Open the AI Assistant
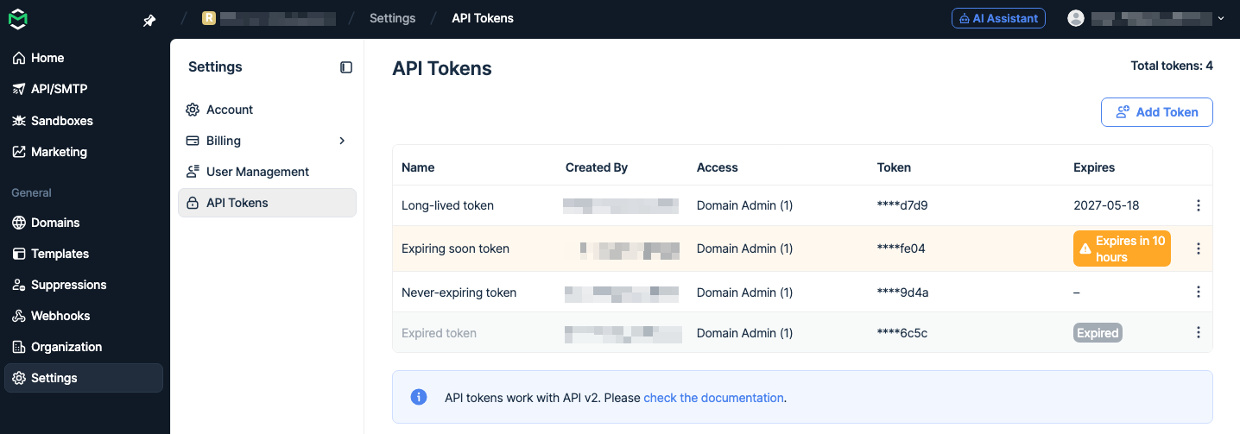This screenshot has height=434, width=1240. point(998,18)
